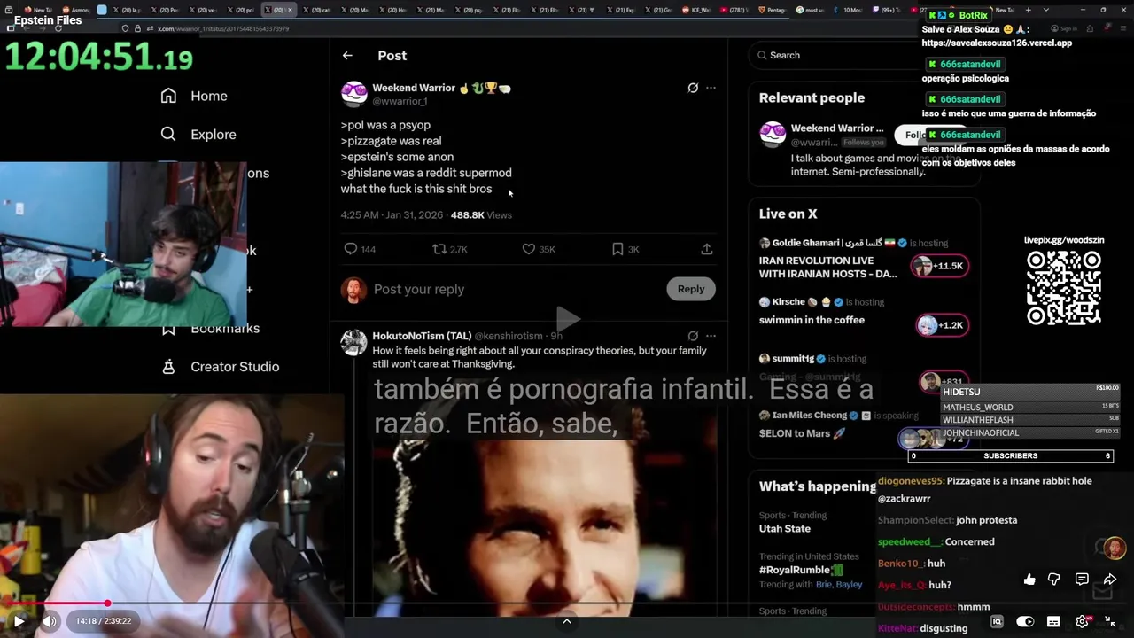Image resolution: width=1134 pixels, height=638 pixels.
Task: Open '$ELON to Mars' live space
Action: tap(803, 433)
